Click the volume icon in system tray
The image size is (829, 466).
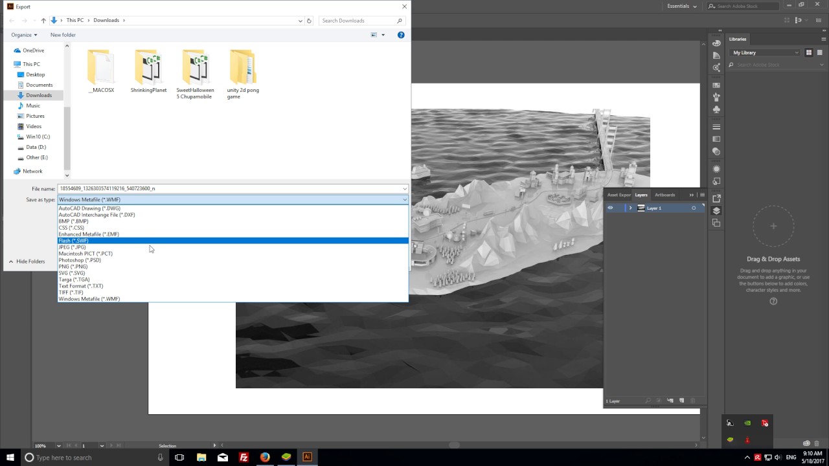pos(778,458)
